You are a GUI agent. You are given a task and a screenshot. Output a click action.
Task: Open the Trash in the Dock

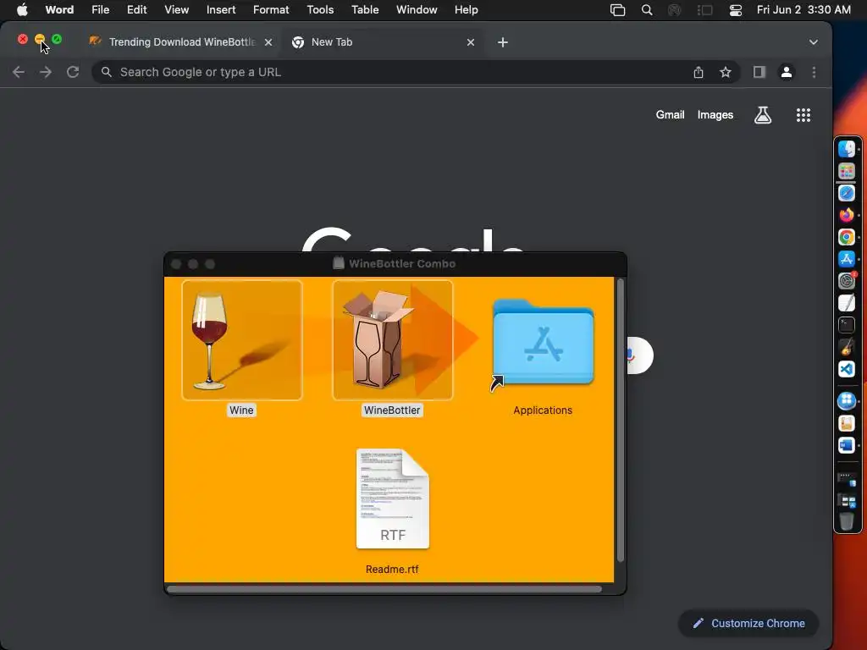847,521
